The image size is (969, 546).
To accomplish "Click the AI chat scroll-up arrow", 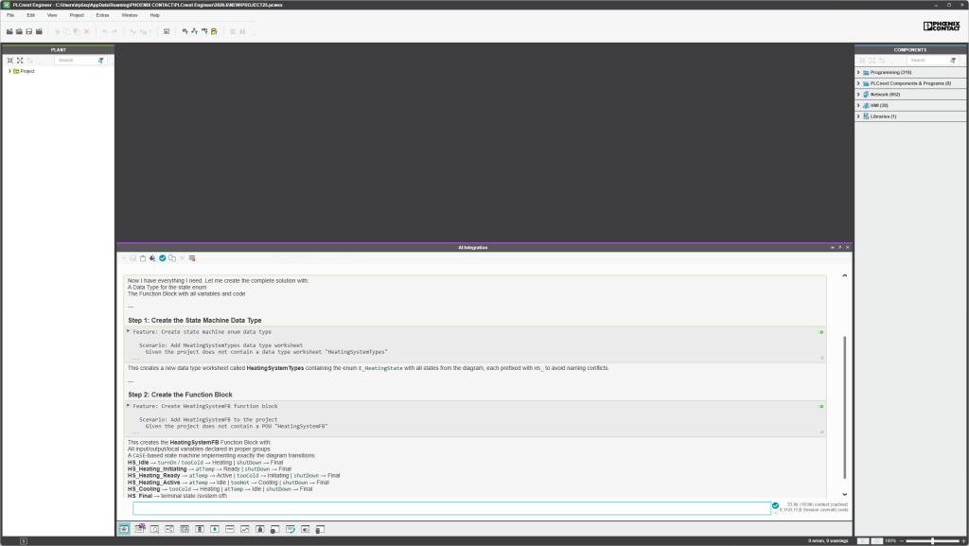I will point(844,275).
